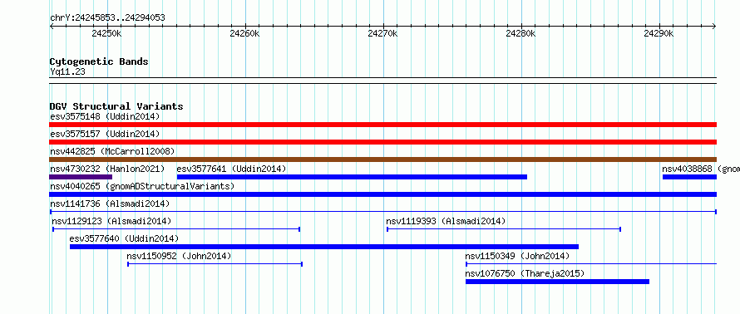Click the 24250k ruler label
This screenshot has width=740, height=314.
pos(107,33)
